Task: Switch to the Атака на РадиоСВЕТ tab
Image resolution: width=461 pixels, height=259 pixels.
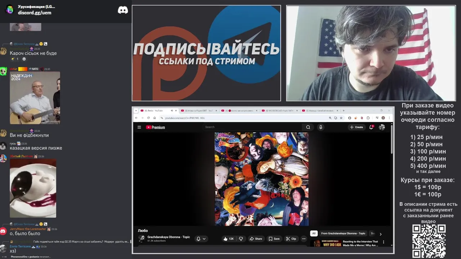Action: pyautogui.click(x=199, y=110)
